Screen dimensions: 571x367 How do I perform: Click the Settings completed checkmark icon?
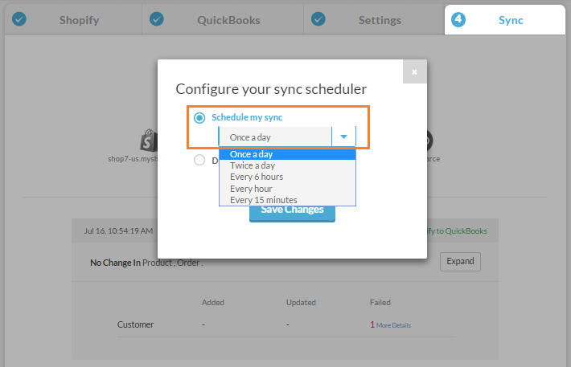click(x=318, y=19)
